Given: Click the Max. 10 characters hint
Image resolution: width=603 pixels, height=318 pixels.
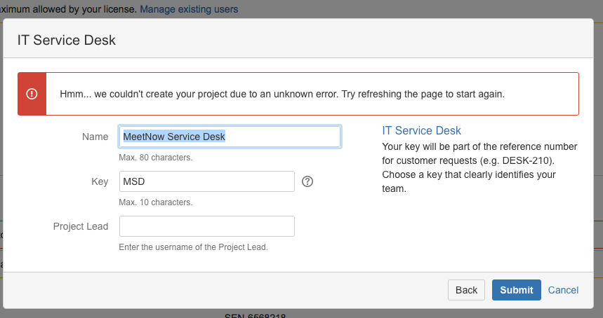Looking at the screenshot, I should tap(155, 202).
